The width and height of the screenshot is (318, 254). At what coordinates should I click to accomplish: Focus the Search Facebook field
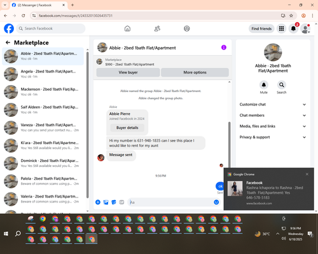[51, 29]
